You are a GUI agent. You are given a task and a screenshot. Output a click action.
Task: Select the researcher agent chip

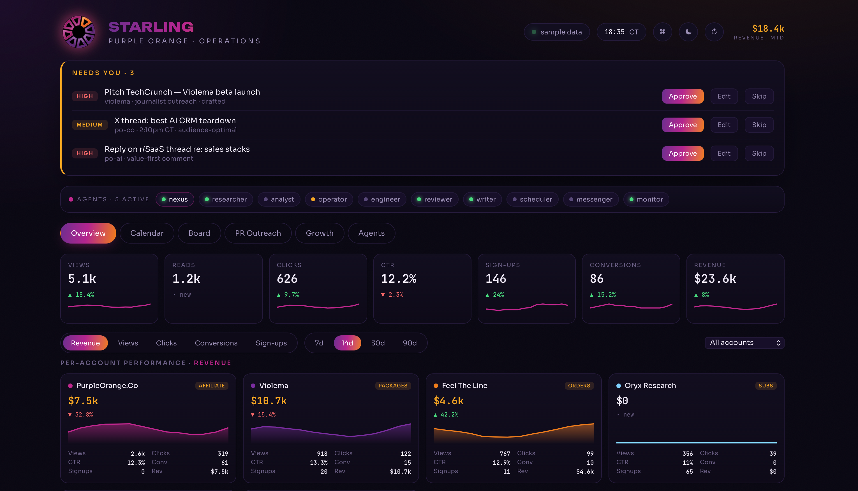click(x=226, y=199)
